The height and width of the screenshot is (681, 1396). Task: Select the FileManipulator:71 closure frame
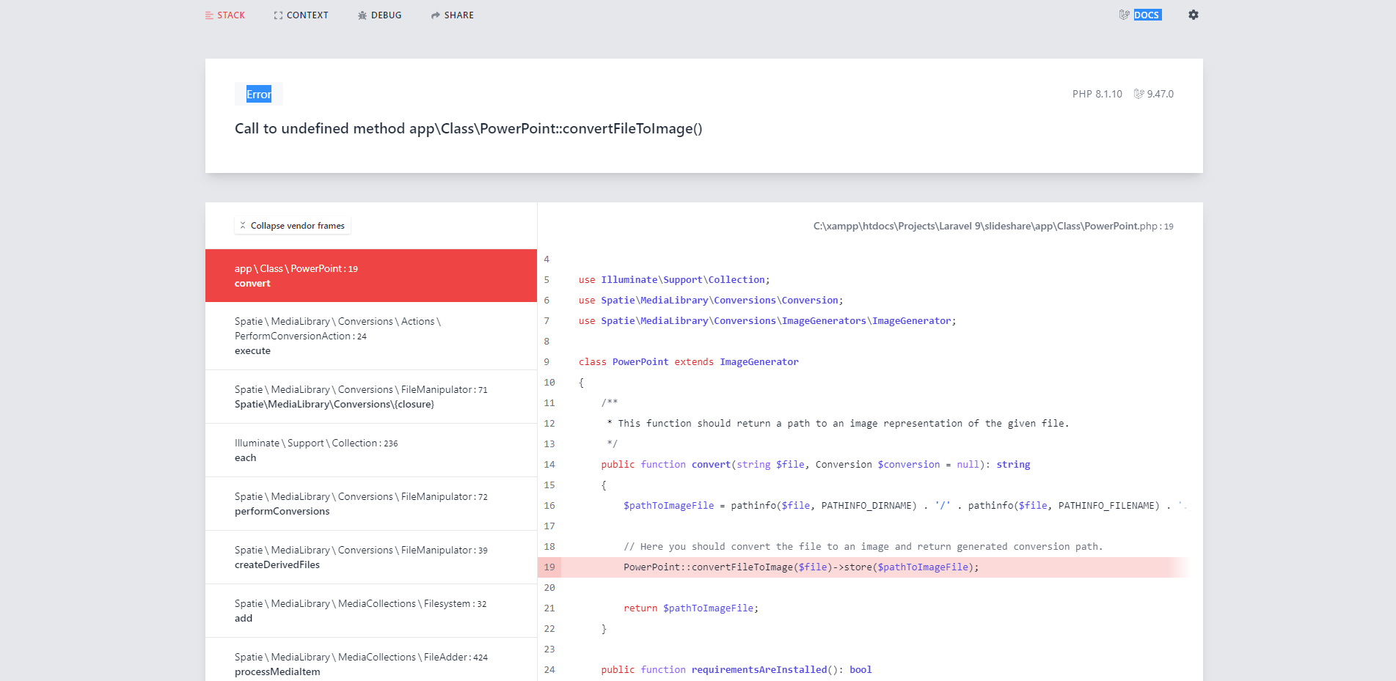pos(371,397)
